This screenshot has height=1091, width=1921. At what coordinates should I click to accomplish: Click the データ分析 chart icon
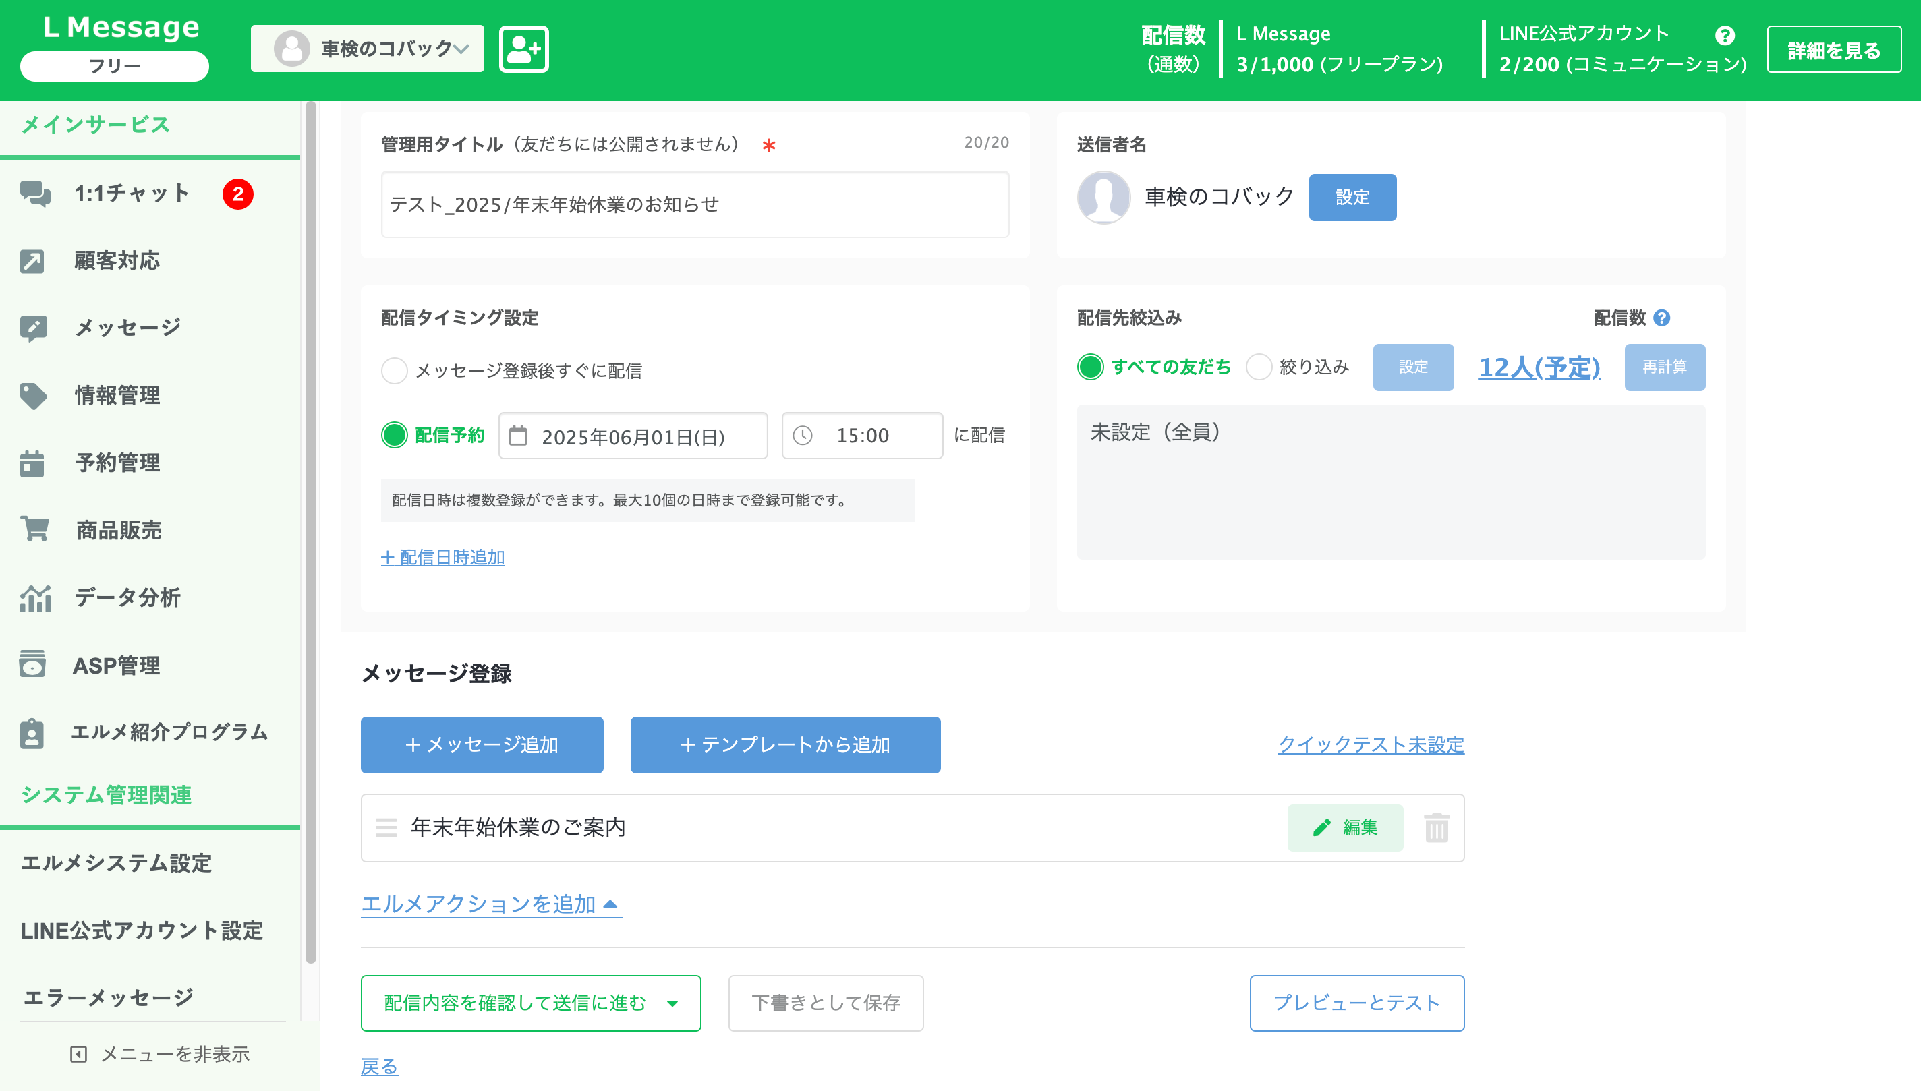[35, 598]
